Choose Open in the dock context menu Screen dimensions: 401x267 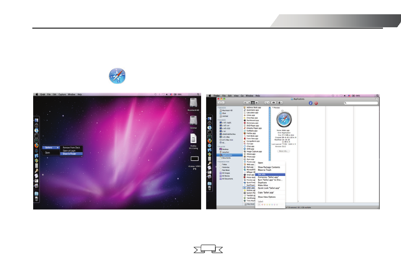(x=47, y=153)
